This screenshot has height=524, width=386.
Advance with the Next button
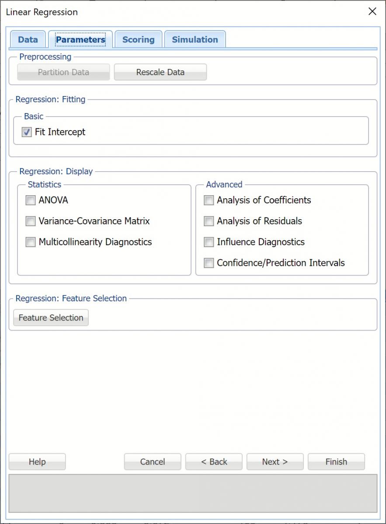[x=275, y=462]
